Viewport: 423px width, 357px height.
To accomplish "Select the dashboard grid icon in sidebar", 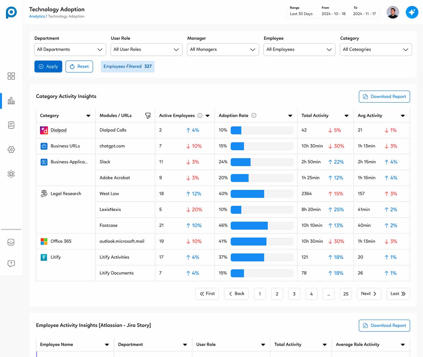I will click(11, 76).
